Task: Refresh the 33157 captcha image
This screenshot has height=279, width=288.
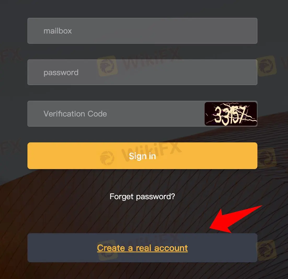Action: pos(231,114)
